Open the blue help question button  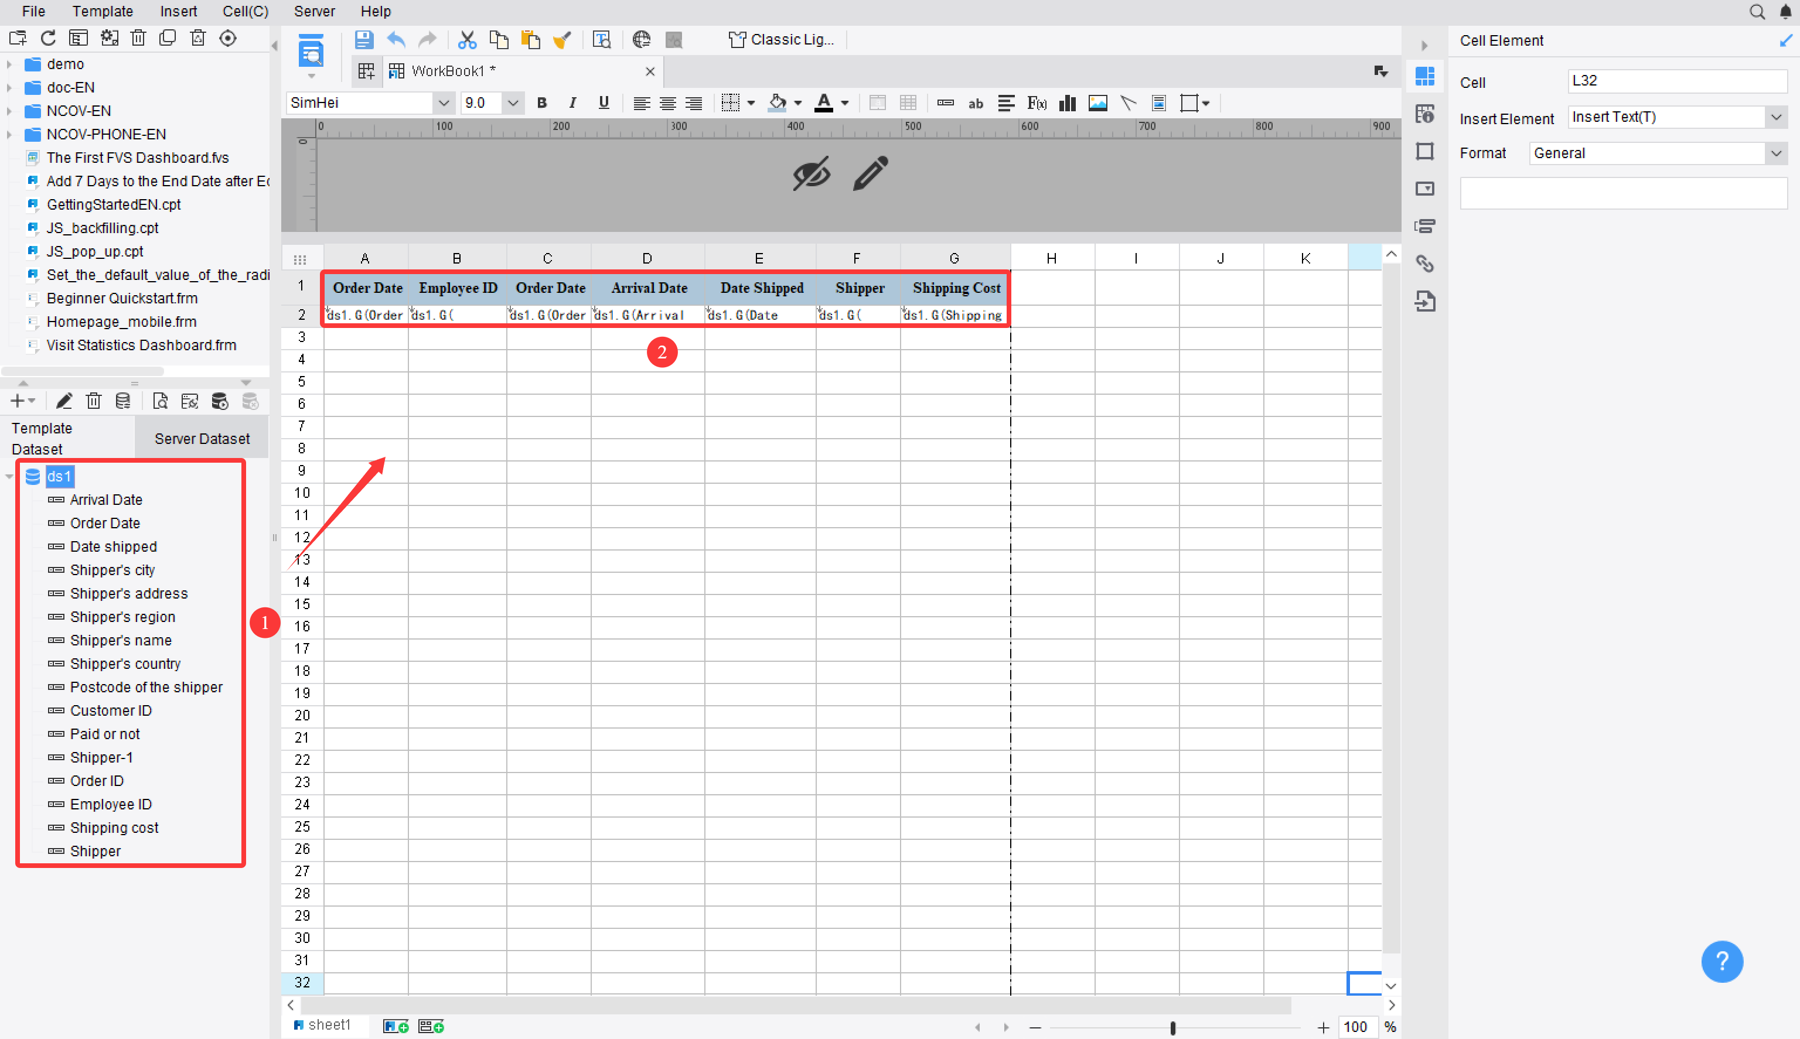1721,961
